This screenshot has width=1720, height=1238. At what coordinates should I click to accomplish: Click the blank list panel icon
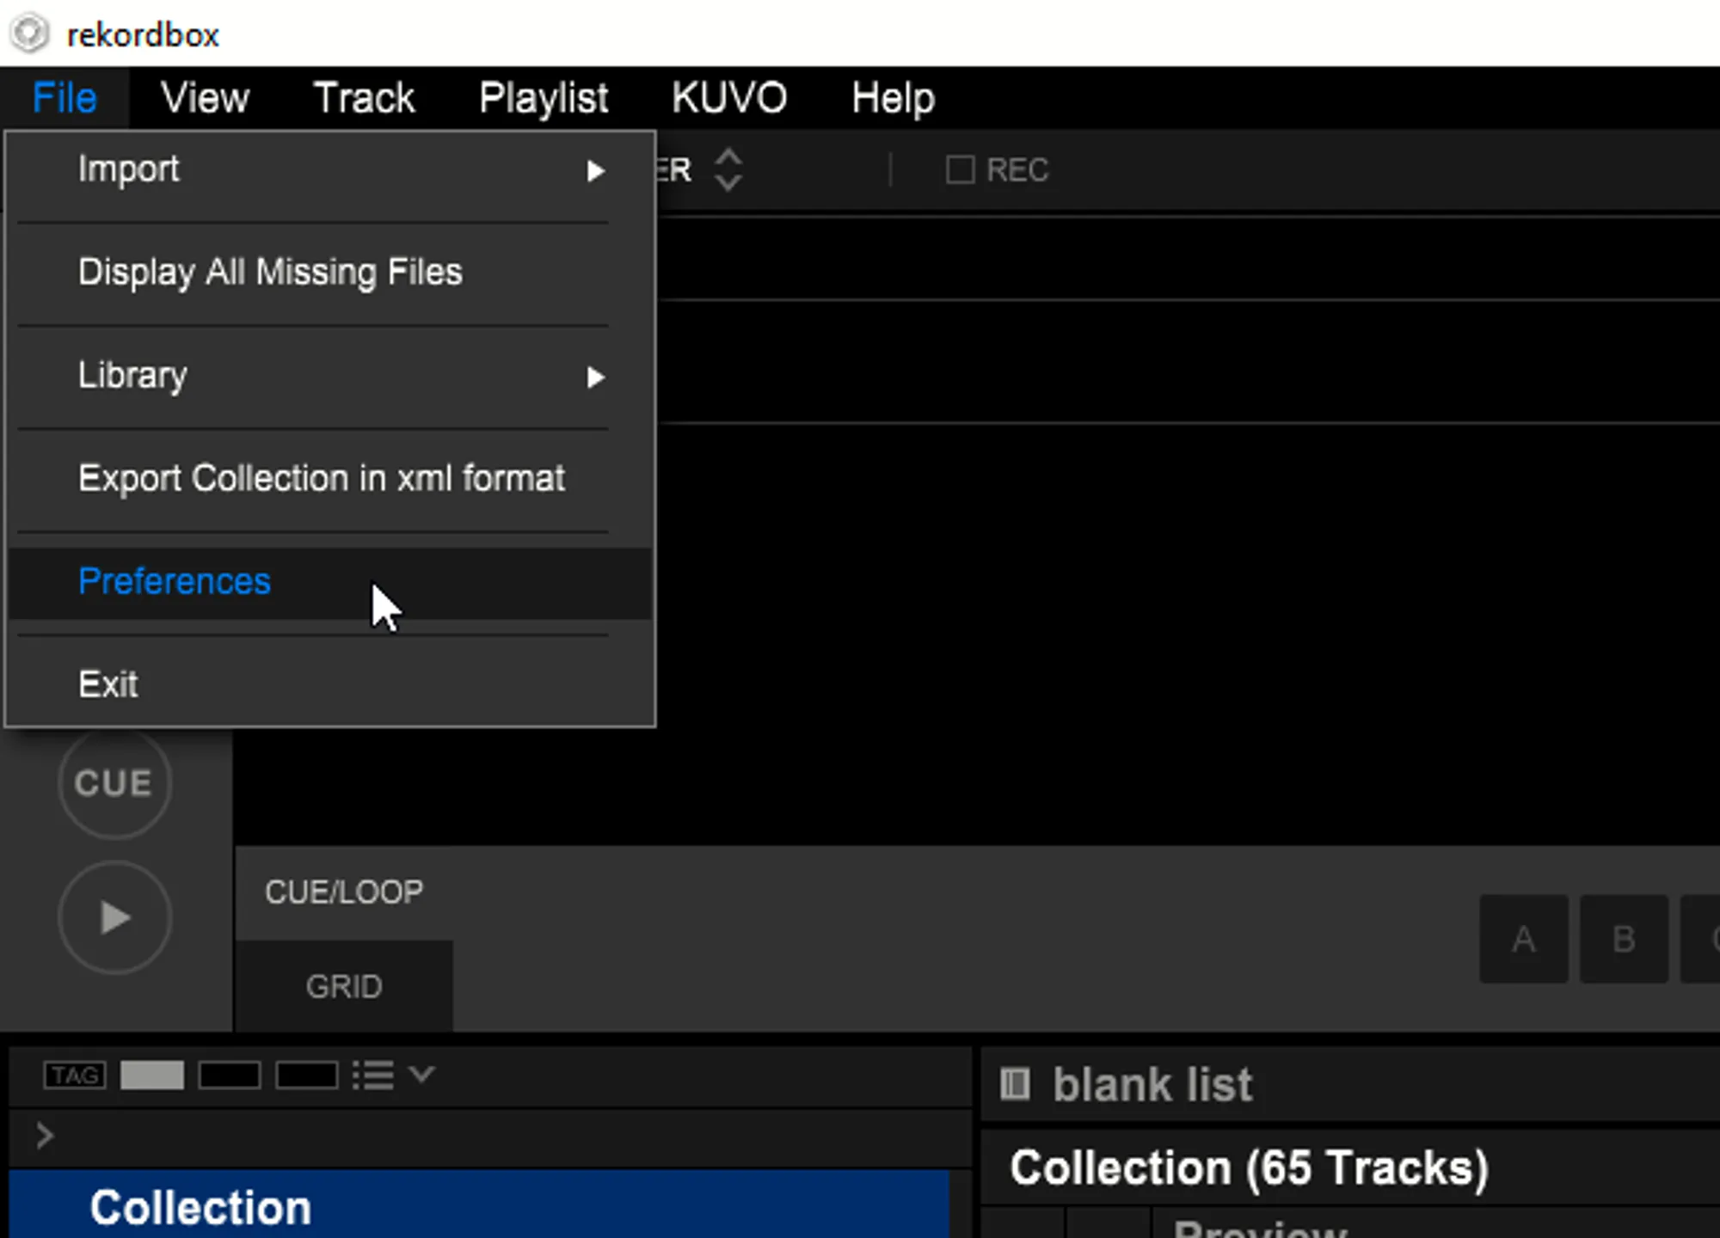pos(1015,1084)
